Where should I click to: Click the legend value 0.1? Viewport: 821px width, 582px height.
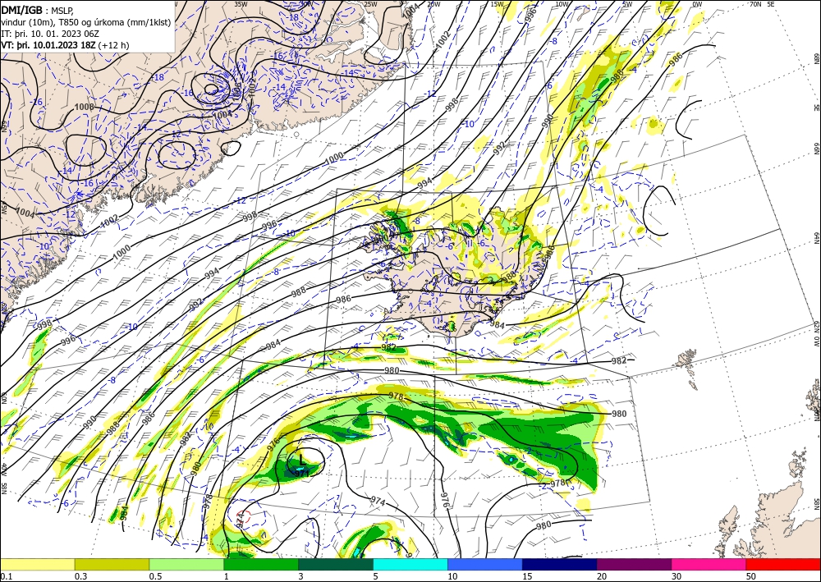7,576
